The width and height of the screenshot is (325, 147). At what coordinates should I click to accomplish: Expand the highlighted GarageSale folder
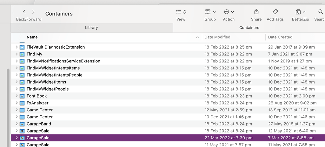(x=17, y=138)
